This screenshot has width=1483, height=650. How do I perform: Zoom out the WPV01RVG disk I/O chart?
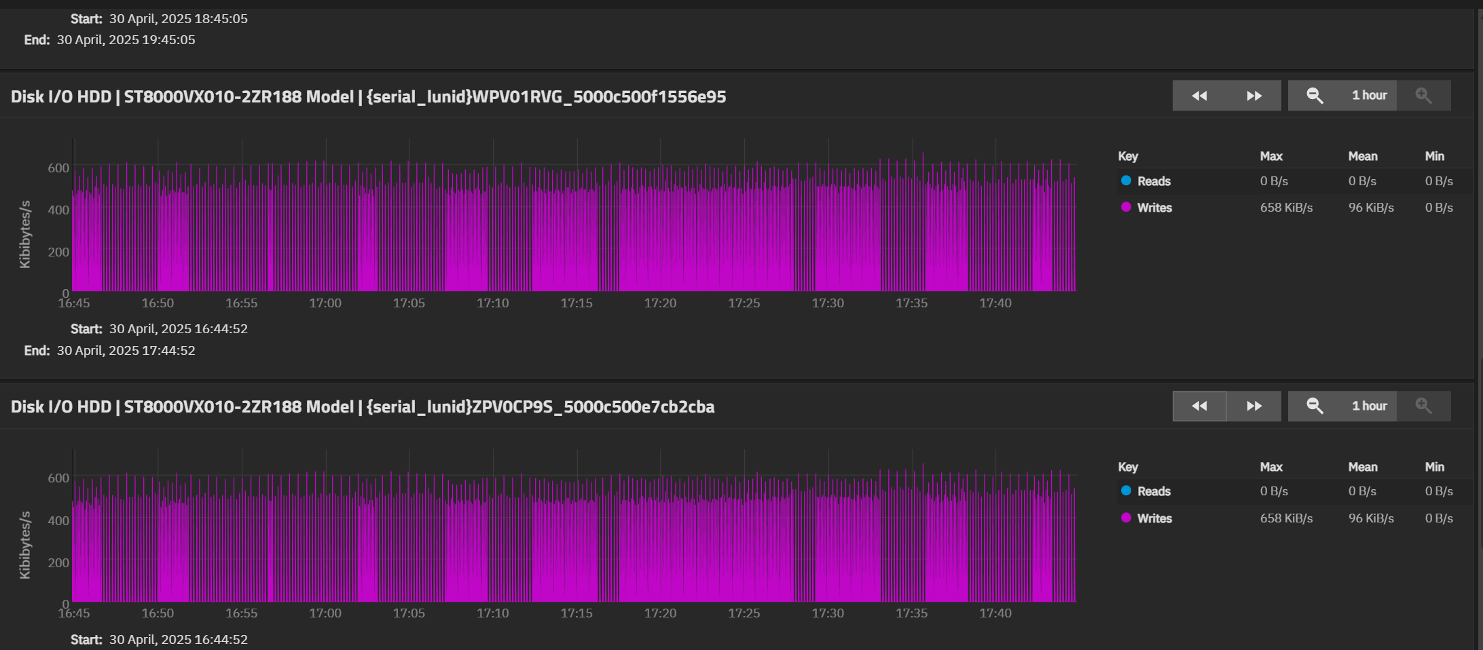pos(1315,96)
